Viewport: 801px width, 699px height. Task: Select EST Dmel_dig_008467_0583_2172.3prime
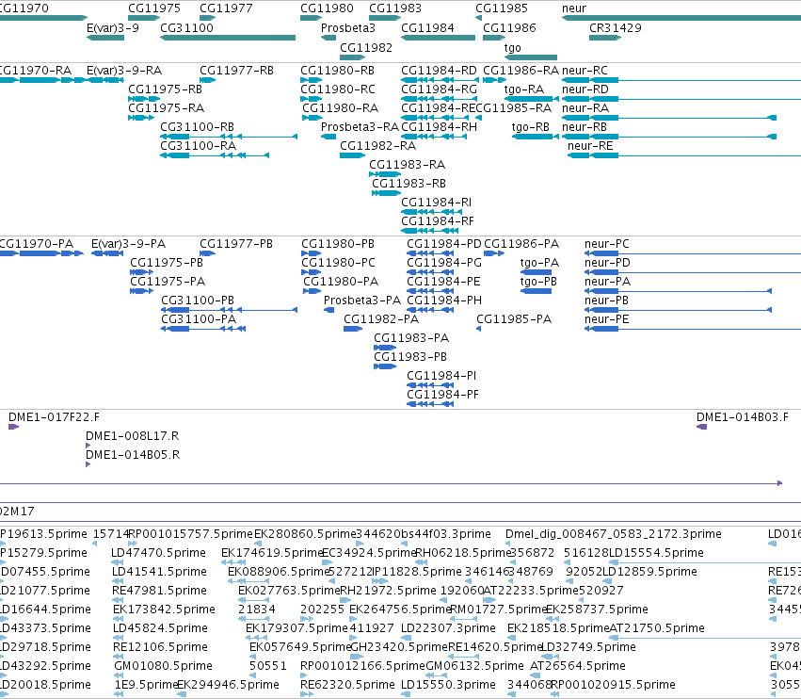click(x=613, y=534)
